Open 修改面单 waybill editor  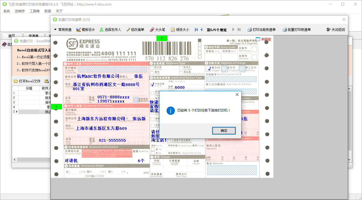[x=135, y=30]
